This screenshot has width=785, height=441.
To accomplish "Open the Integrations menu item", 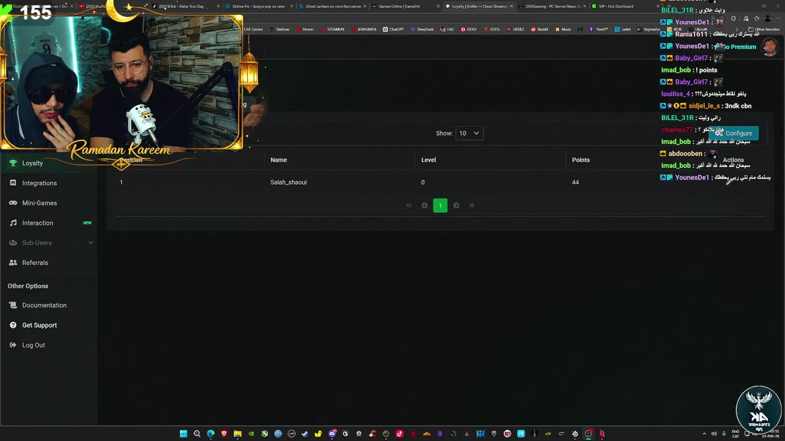I will pos(49,183).
